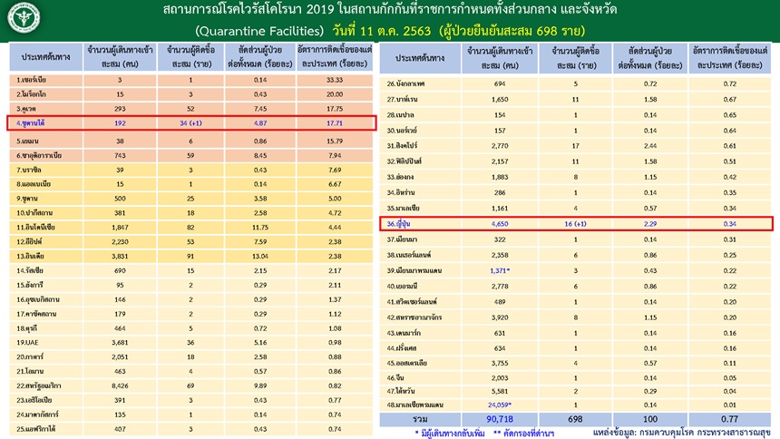
Task: Click the row '45.ออสเตรเลีย'
Action: point(575,363)
